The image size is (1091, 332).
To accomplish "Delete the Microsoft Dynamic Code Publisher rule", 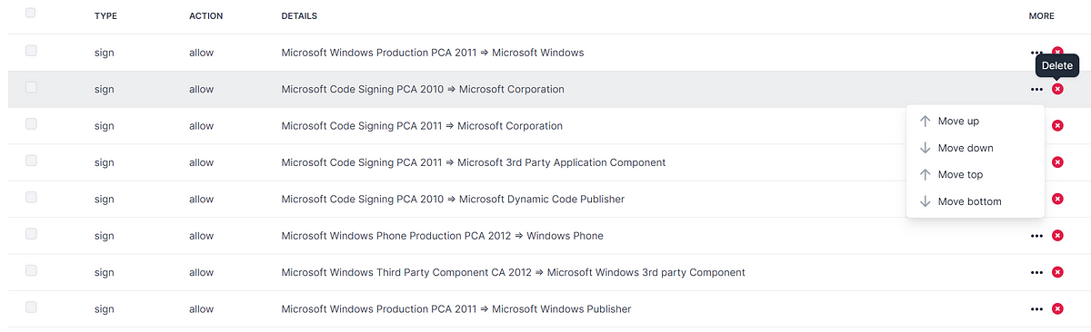I will pyautogui.click(x=1057, y=199).
